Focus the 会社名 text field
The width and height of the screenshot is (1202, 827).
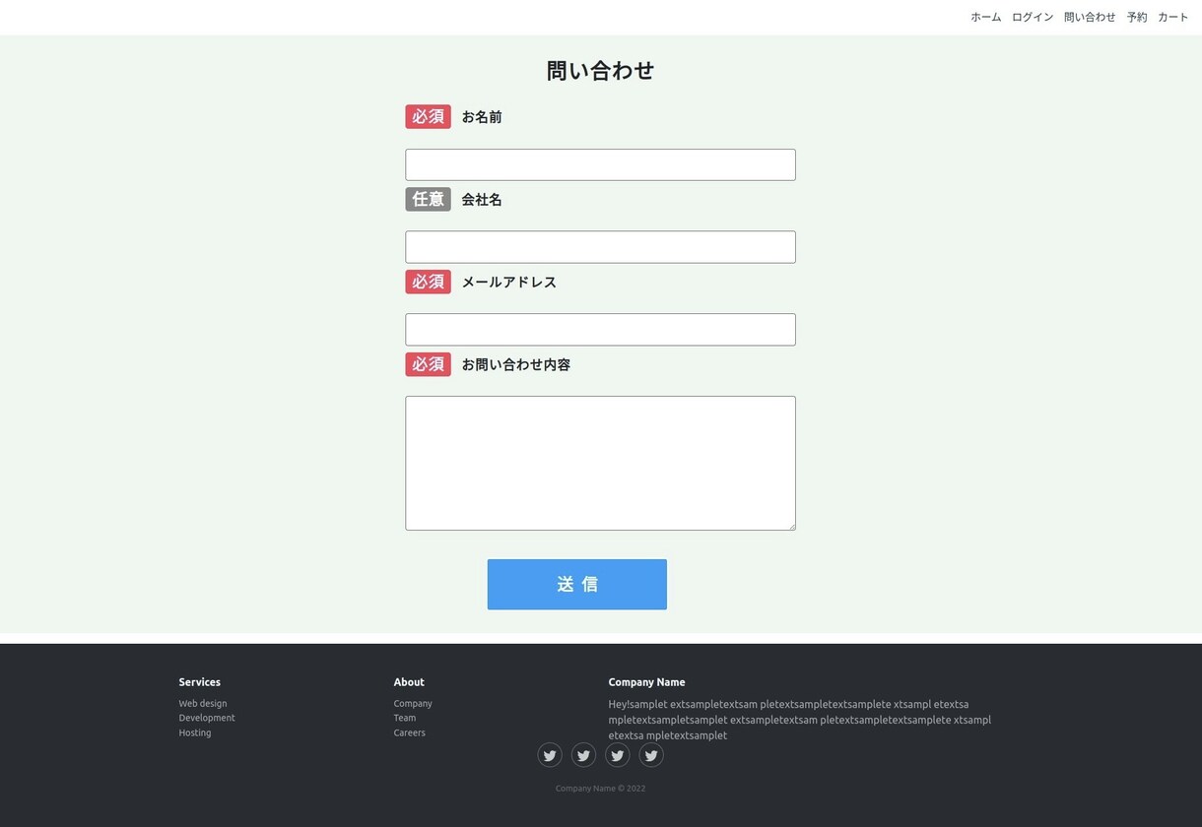coord(600,247)
